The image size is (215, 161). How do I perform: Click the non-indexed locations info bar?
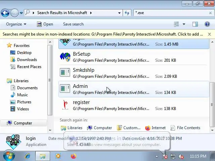pyautogui.click(x=103, y=34)
